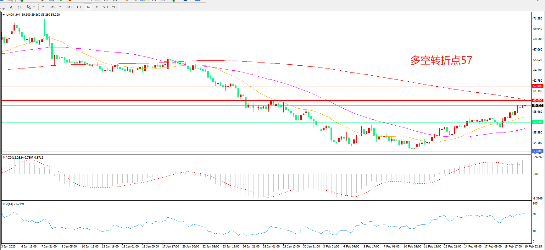Choose the MN monthly timeframe

pos(114,7)
